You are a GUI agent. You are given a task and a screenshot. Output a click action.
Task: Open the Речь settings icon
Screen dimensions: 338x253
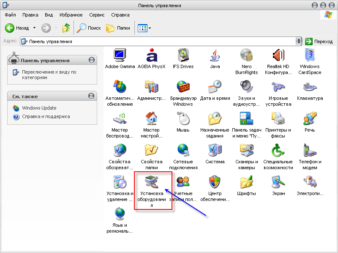[x=310, y=122]
